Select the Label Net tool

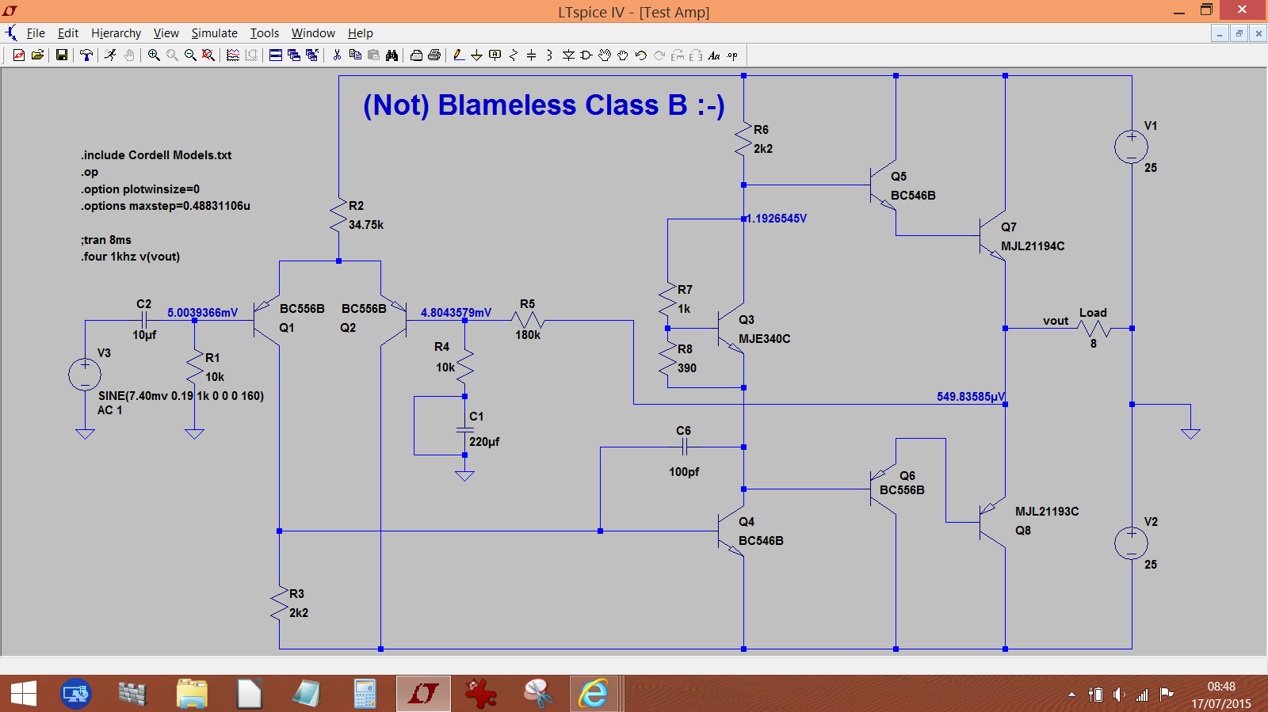point(495,55)
